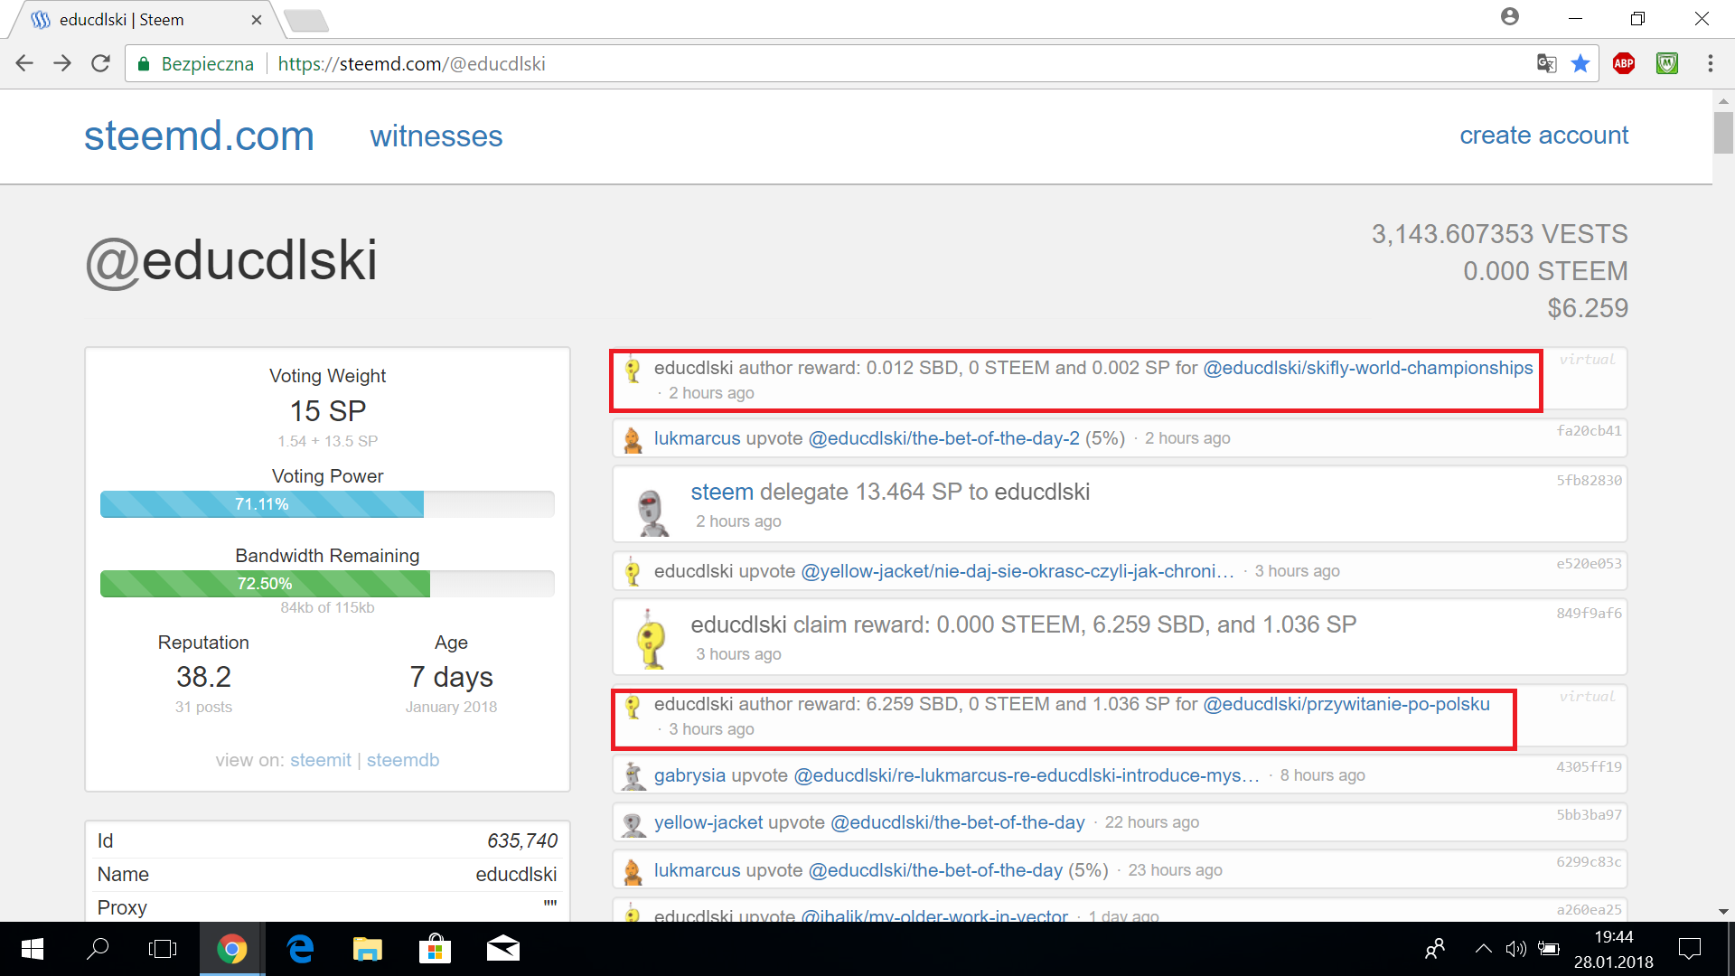This screenshot has width=1735, height=976.
Task: Click the Id value 635,740
Action: tap(522, 841)
